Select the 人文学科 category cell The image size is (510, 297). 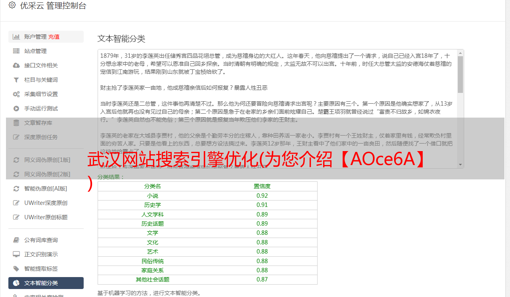tap(153, 214)
